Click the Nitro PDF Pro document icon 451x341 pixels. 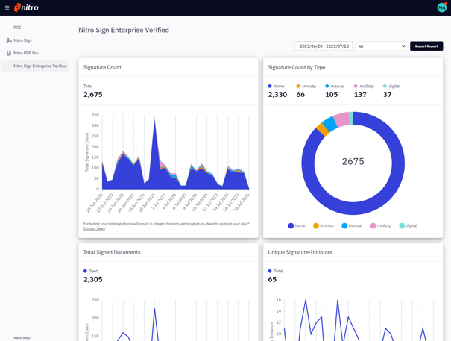9,53
